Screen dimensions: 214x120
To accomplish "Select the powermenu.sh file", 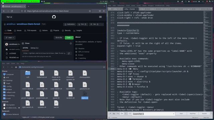I will click(42, 95).
